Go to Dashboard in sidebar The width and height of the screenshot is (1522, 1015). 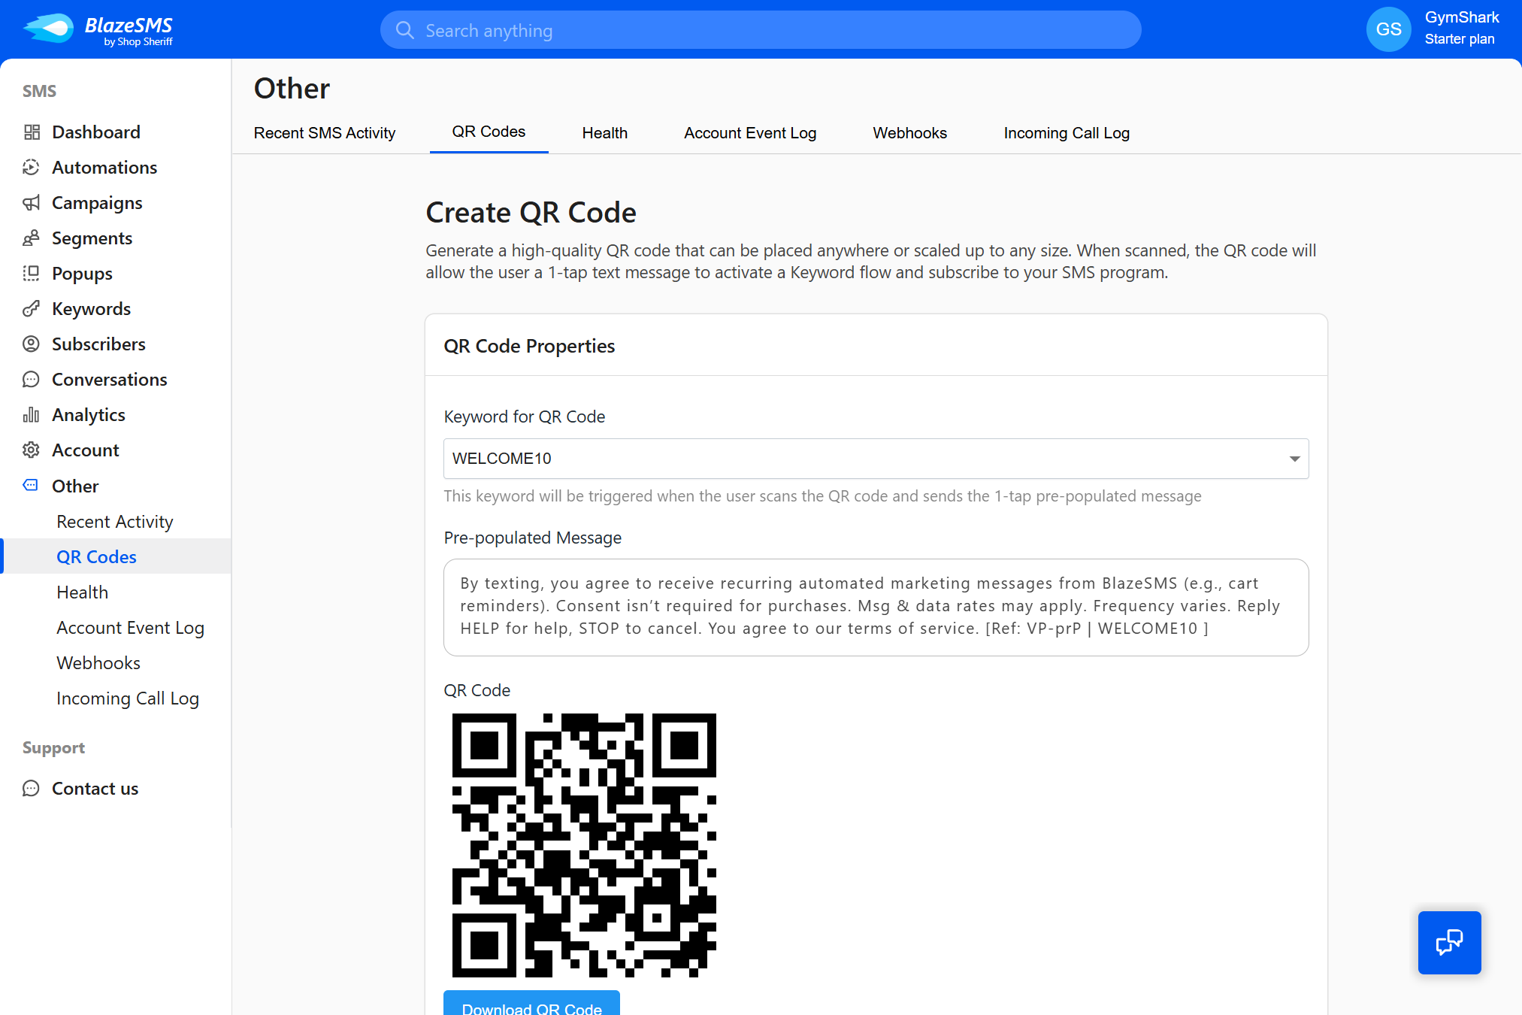pyautogui.click(x=96, y=132)
